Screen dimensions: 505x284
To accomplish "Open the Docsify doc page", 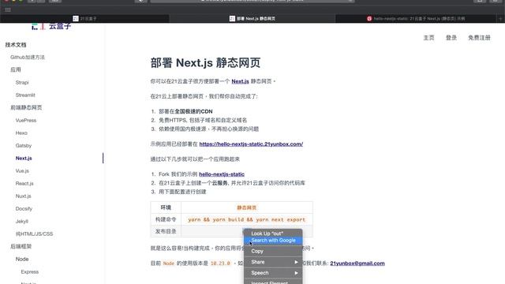I will point(24,208).
